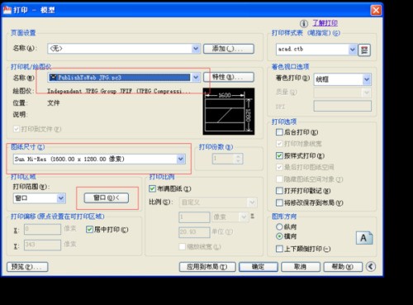The height and width of the screenshot is (305, 413).
Task: Select 横向 orientation radio button
Action: [279, 236]
